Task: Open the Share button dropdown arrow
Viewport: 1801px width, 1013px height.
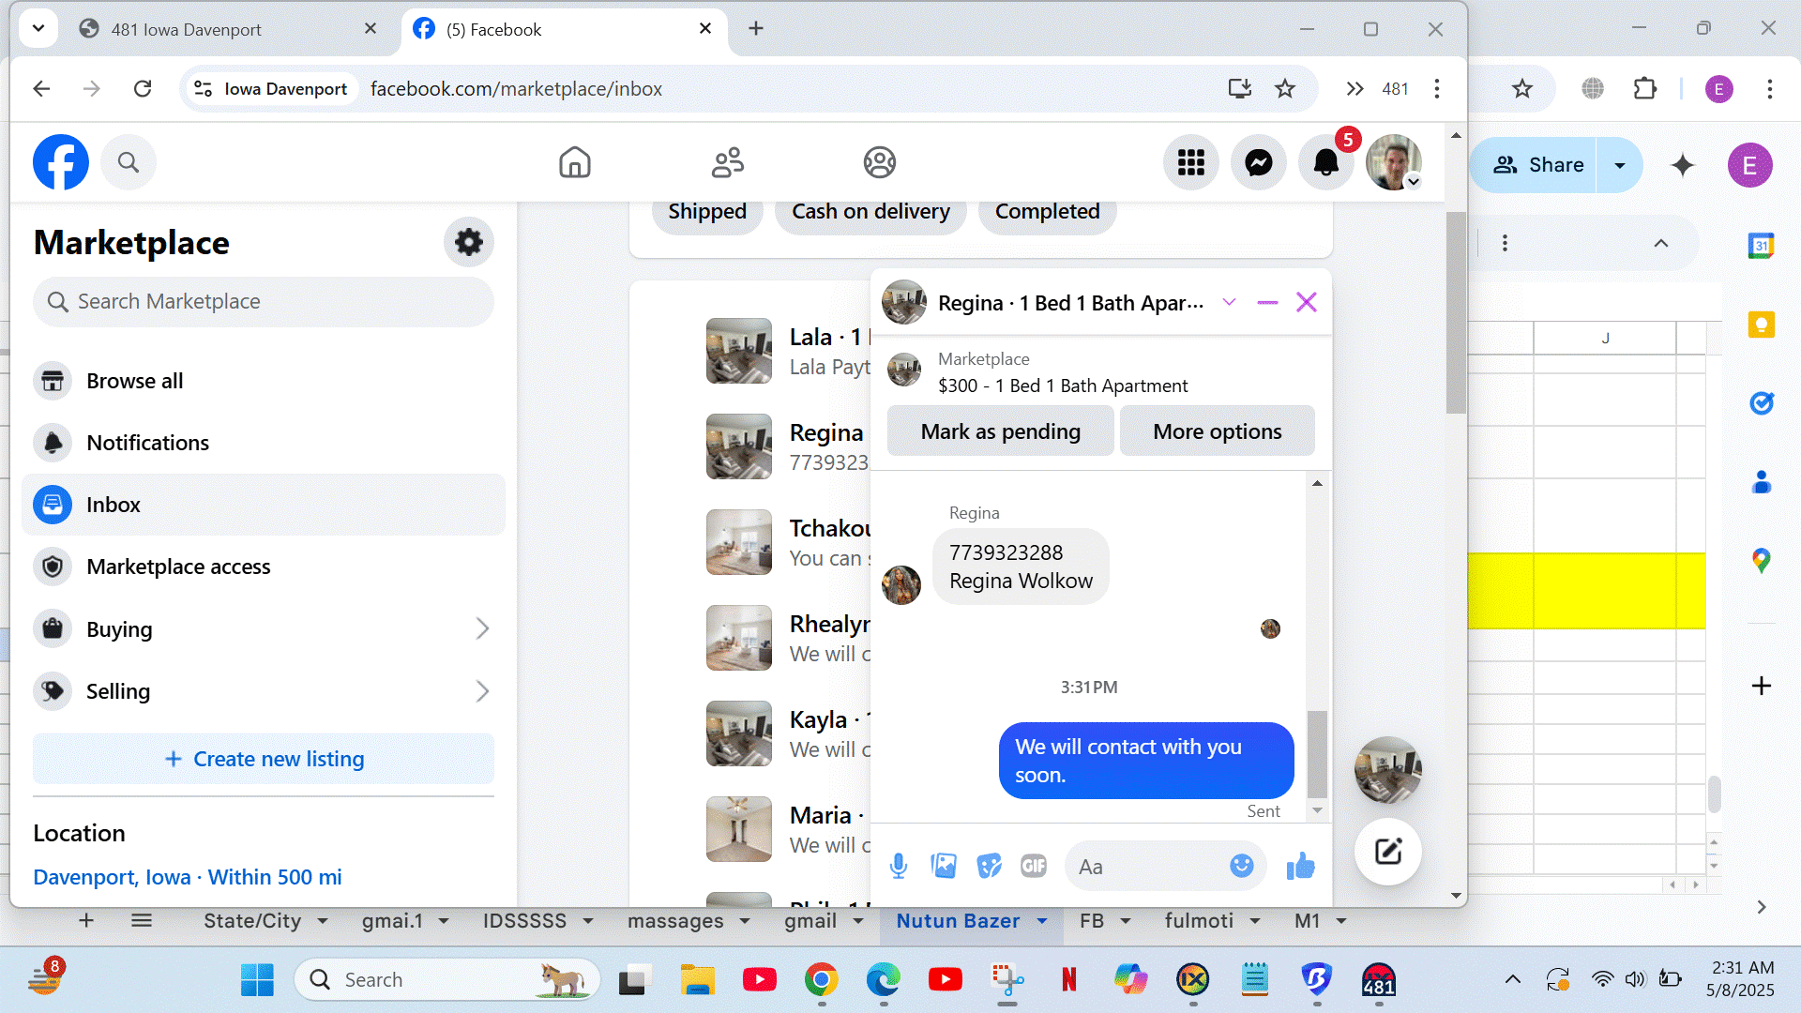Action: [x=1619, y=165]
